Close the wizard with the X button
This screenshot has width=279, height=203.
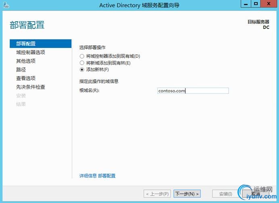pos(269,4)
